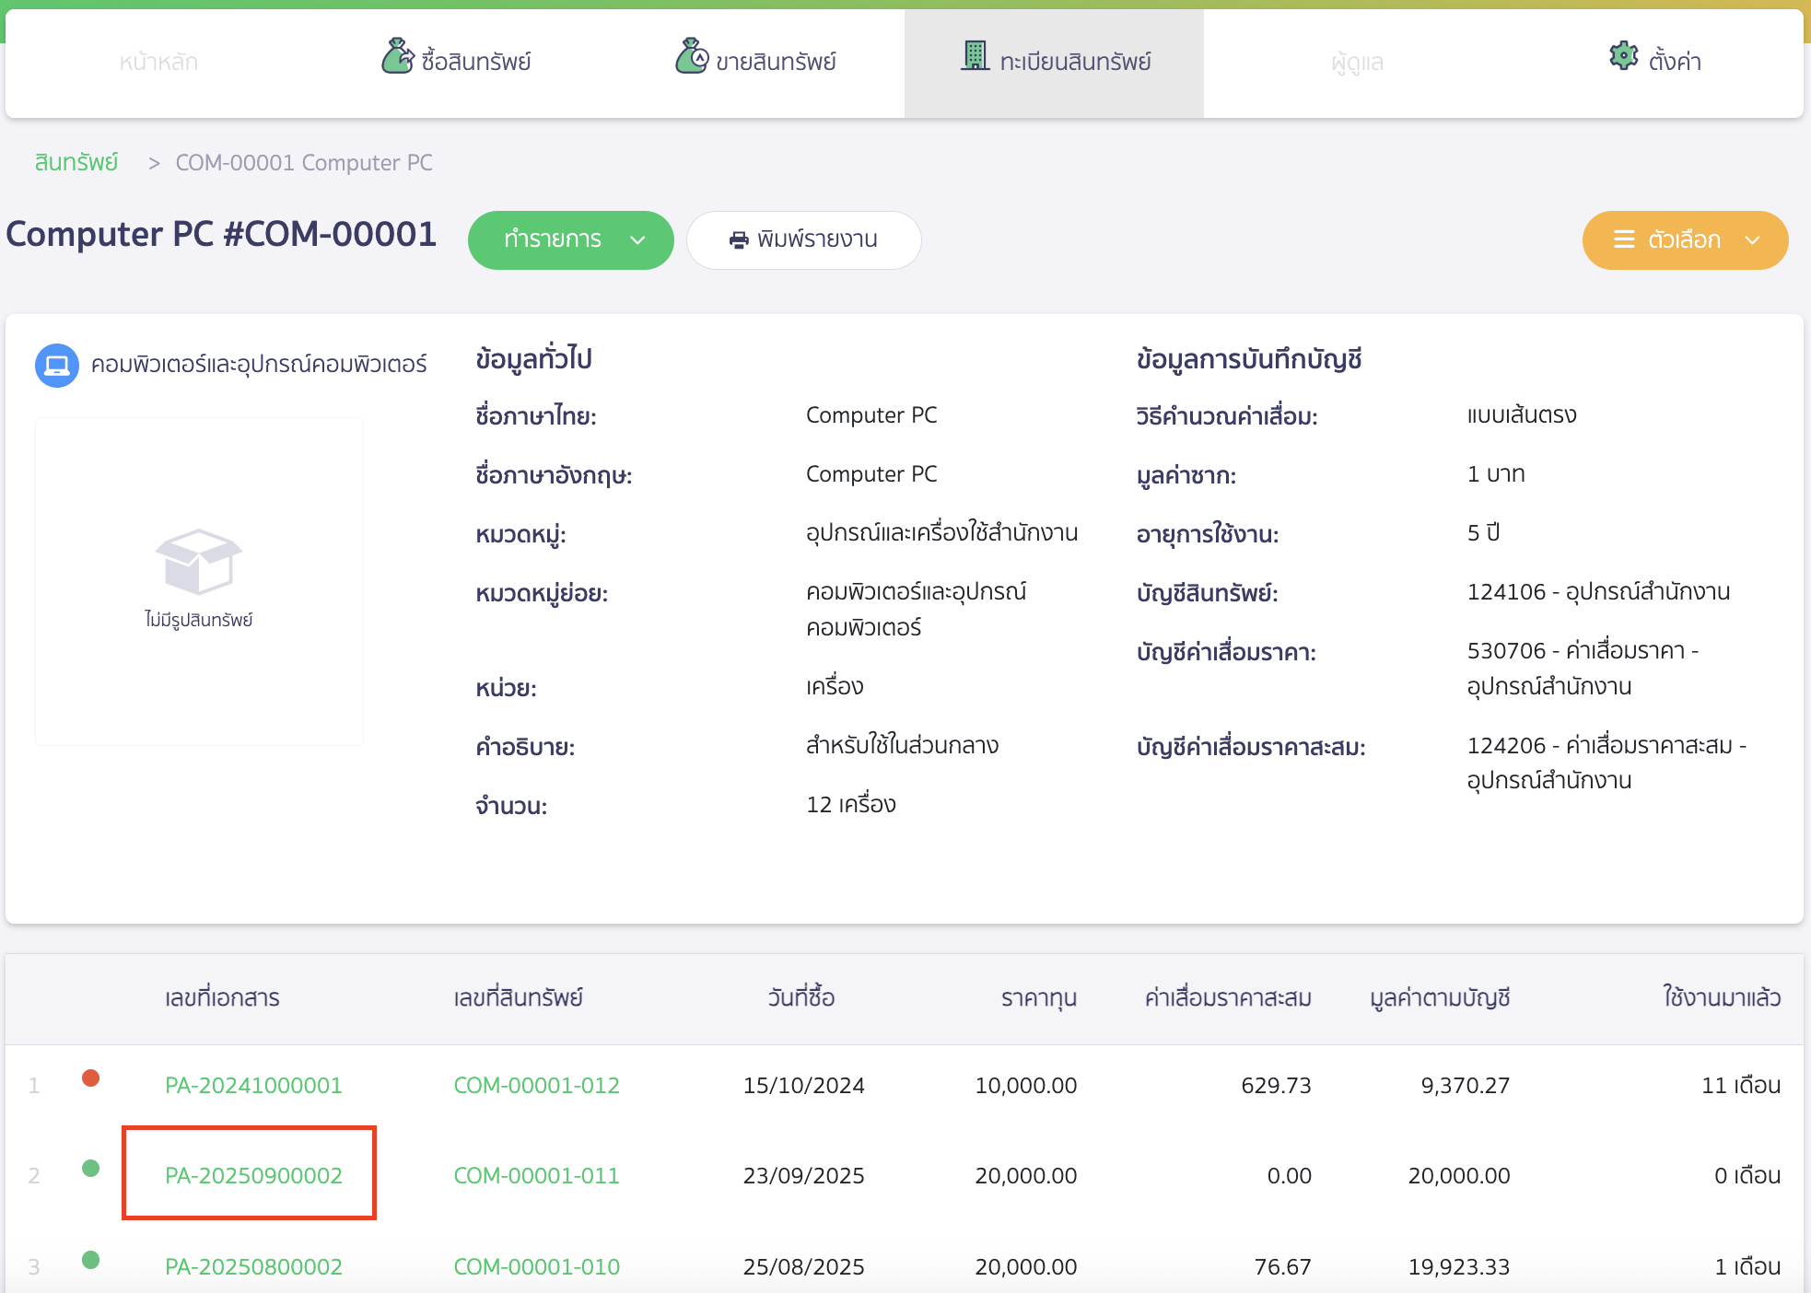
Task: Click the sell asset money bag icon
Action: click(692, 57)
